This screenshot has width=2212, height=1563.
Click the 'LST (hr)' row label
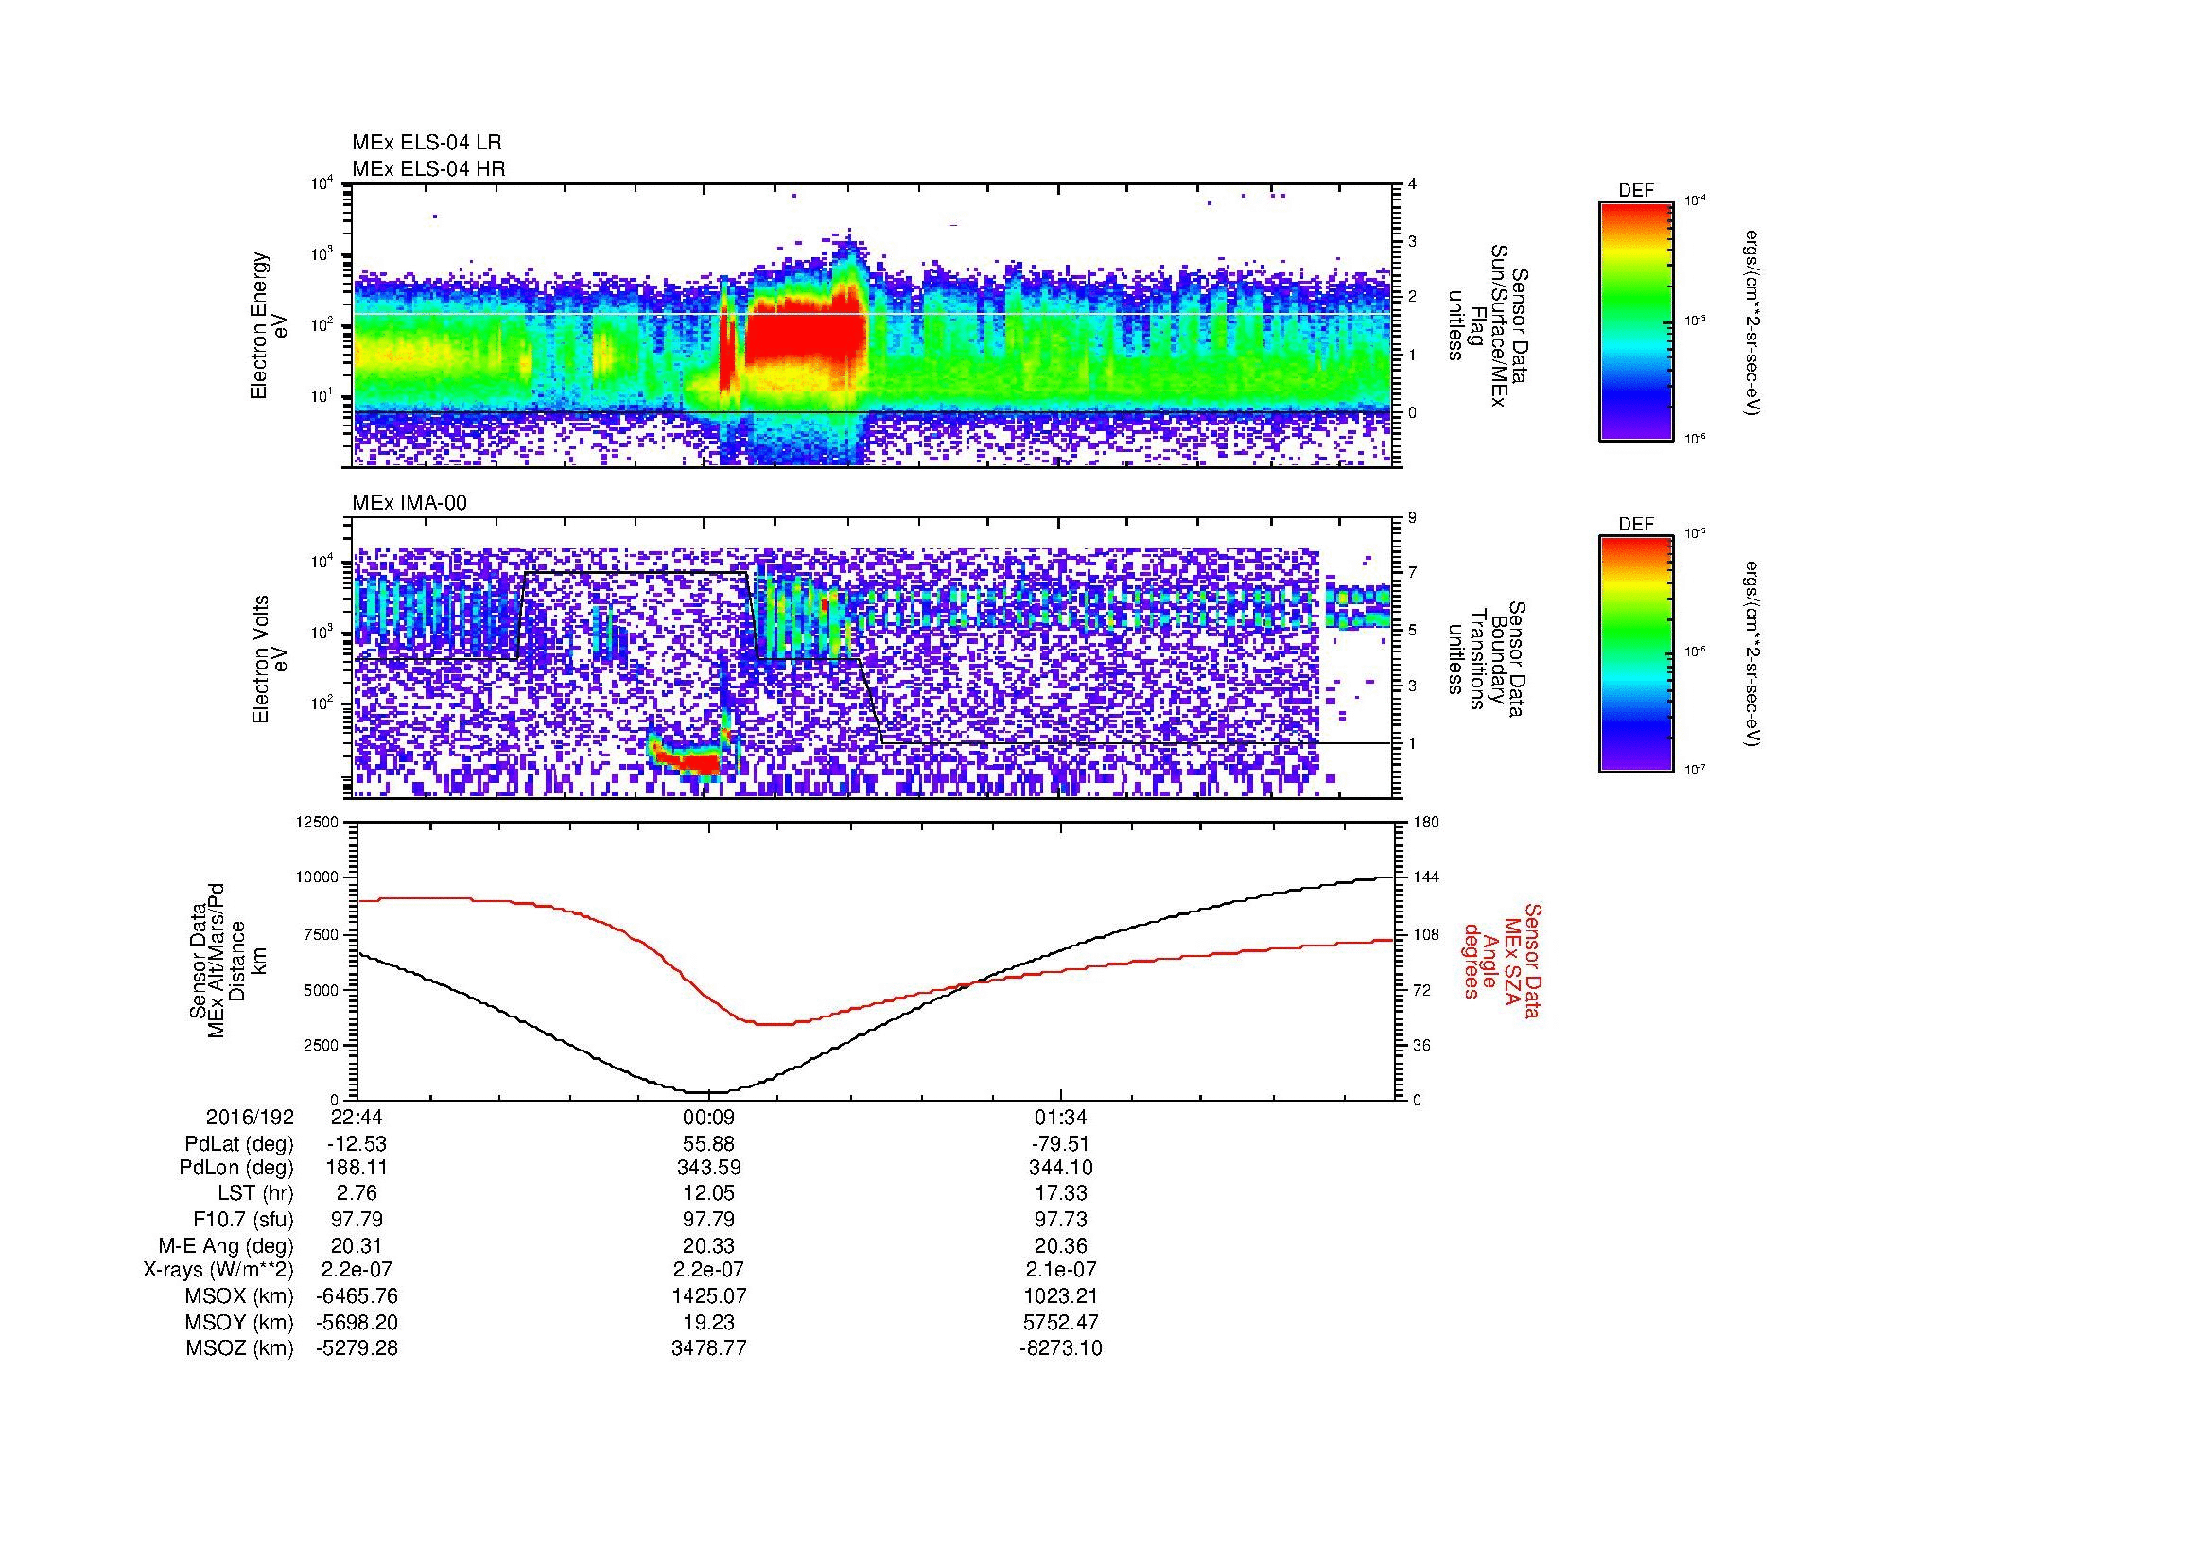255,1194
